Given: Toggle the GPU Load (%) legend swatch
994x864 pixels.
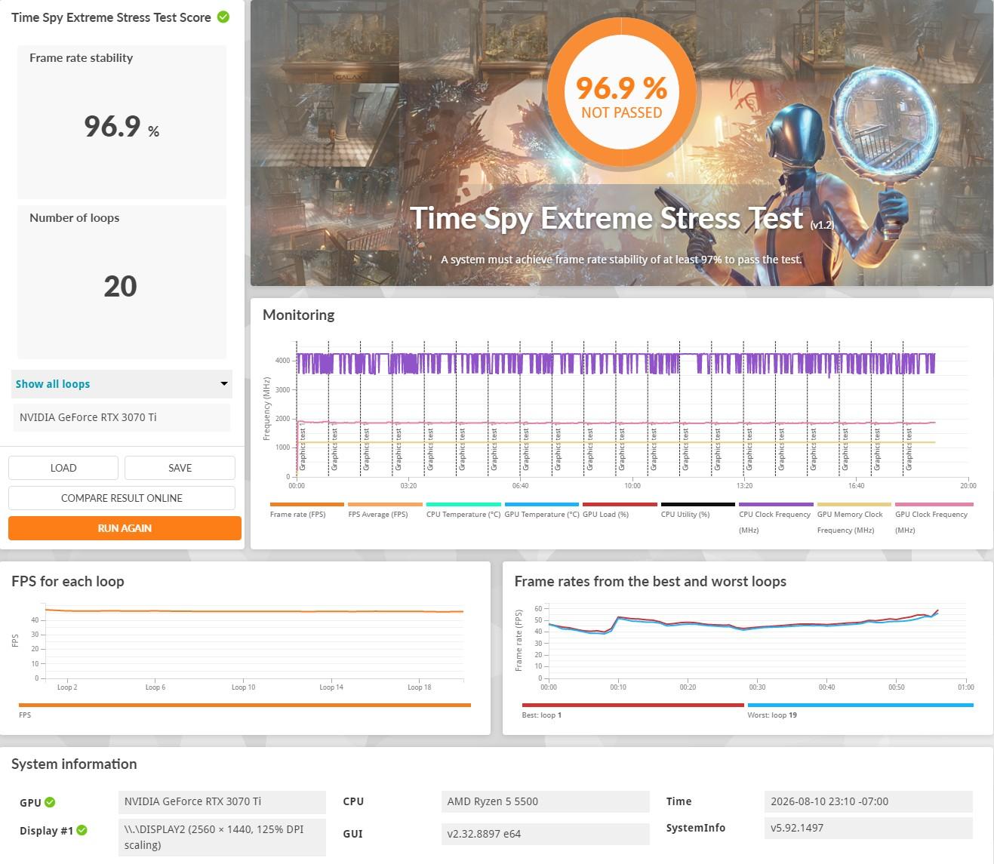Looking at the screenshot, I should (x=620, y=504).
